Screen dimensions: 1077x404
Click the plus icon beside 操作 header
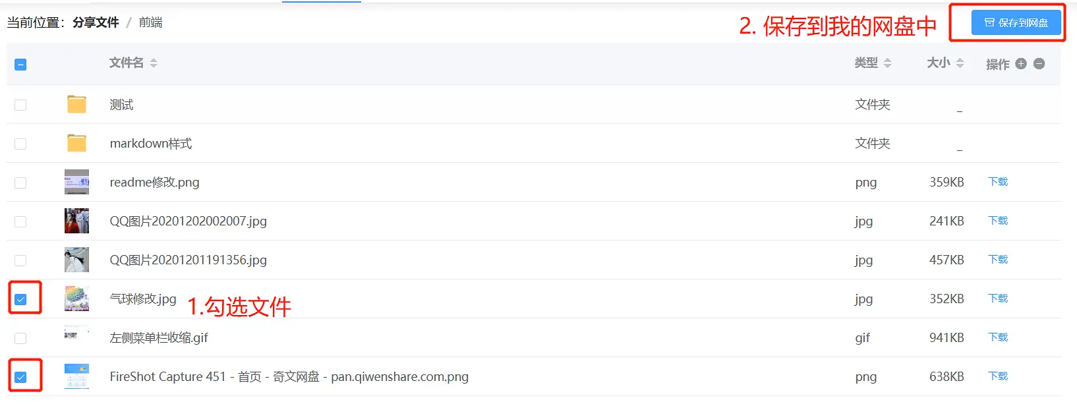1021,64
